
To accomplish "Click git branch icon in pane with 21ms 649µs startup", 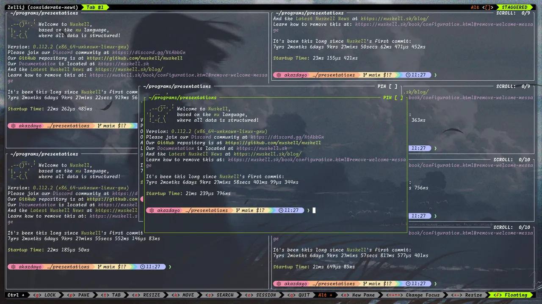I will point(365,284).
